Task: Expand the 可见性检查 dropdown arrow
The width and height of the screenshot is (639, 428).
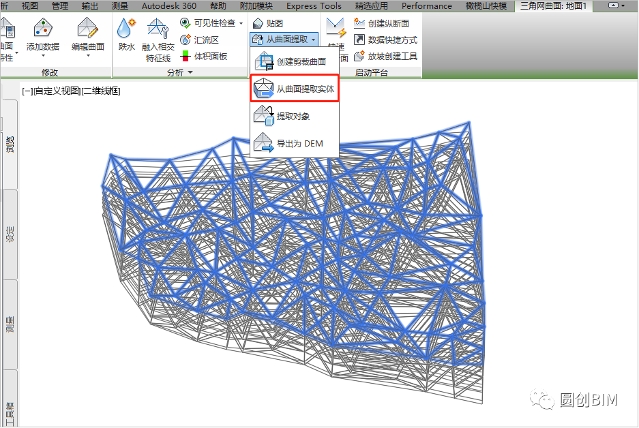Action: (241, 23)
